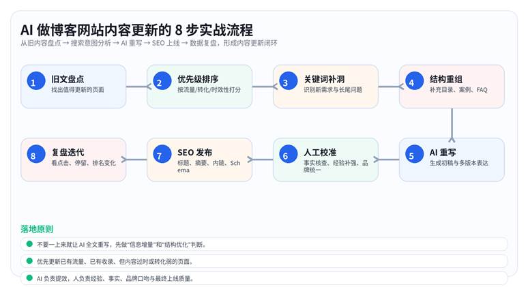Viewport: 528px width, 287px height.
Task: Click the number 5 circle by AI 重写
Action: click(x=412, y=155)
